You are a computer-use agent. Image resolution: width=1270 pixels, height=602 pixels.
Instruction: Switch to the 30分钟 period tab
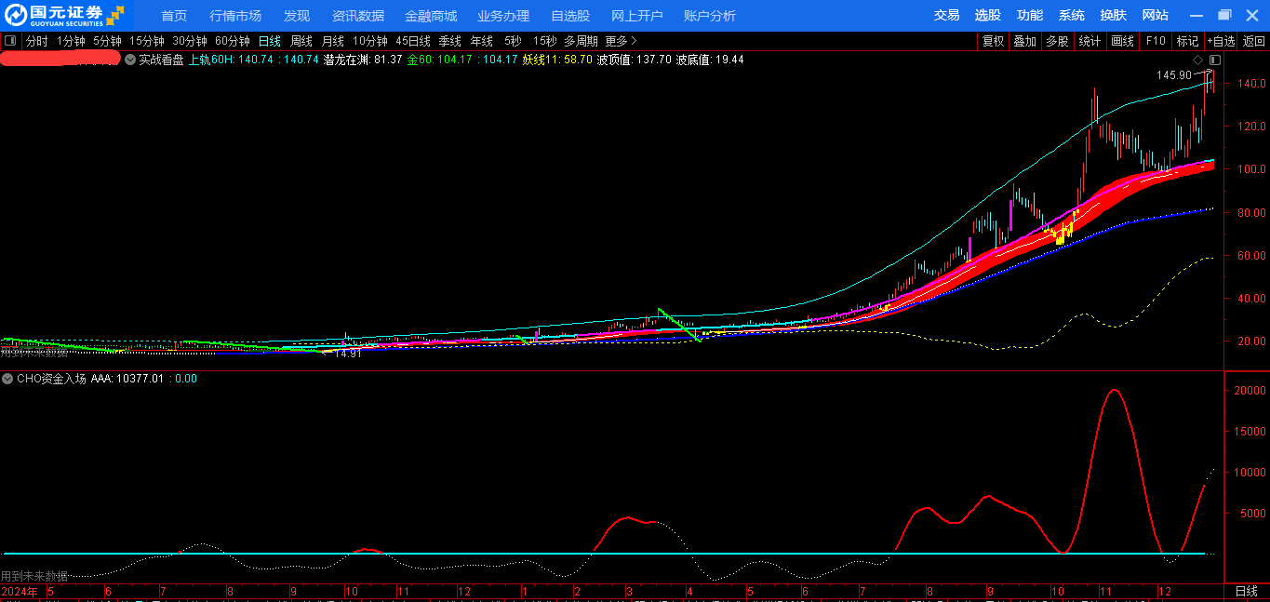point(190,41)
